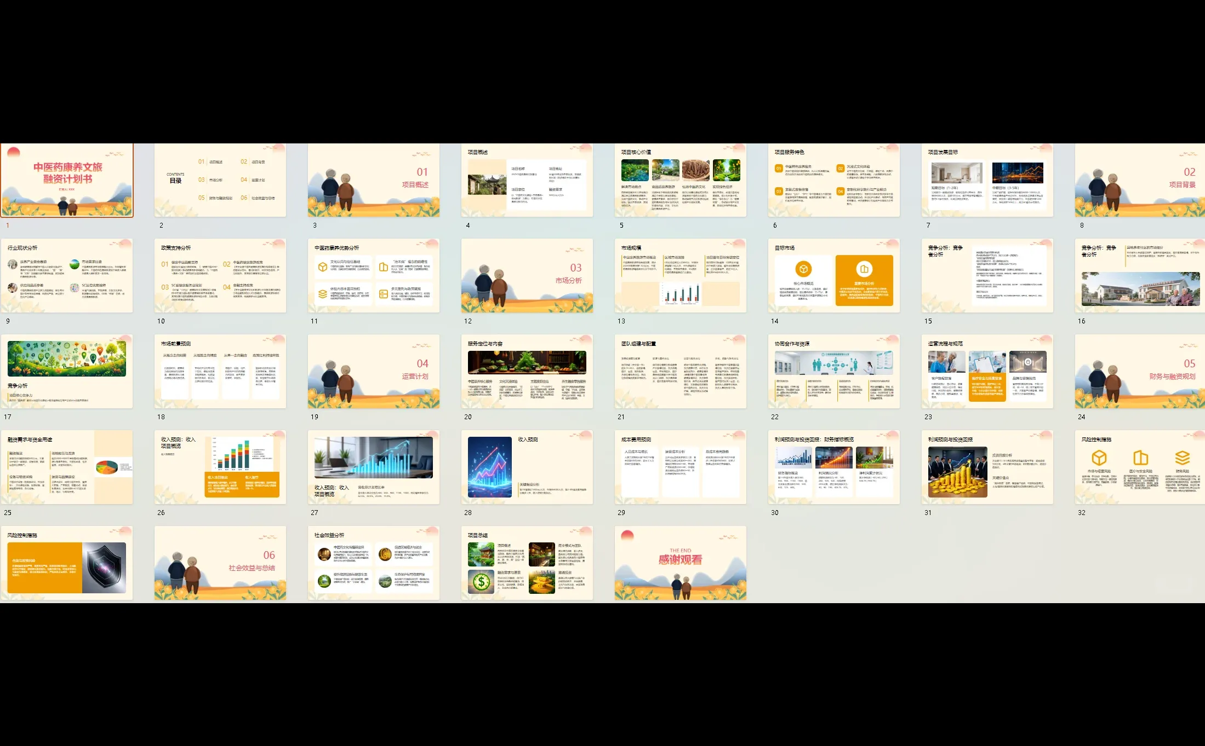This screenshot has height=746, width=1205.
Task: Click the bar chart on the 市场规模 slide
Action: coord(681,294)
